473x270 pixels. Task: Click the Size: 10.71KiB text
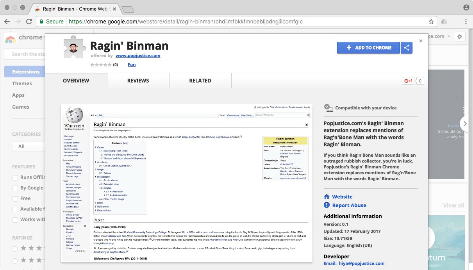(x=338, y=238)
